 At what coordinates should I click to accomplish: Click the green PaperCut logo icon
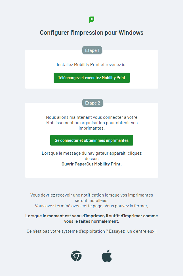92,20
